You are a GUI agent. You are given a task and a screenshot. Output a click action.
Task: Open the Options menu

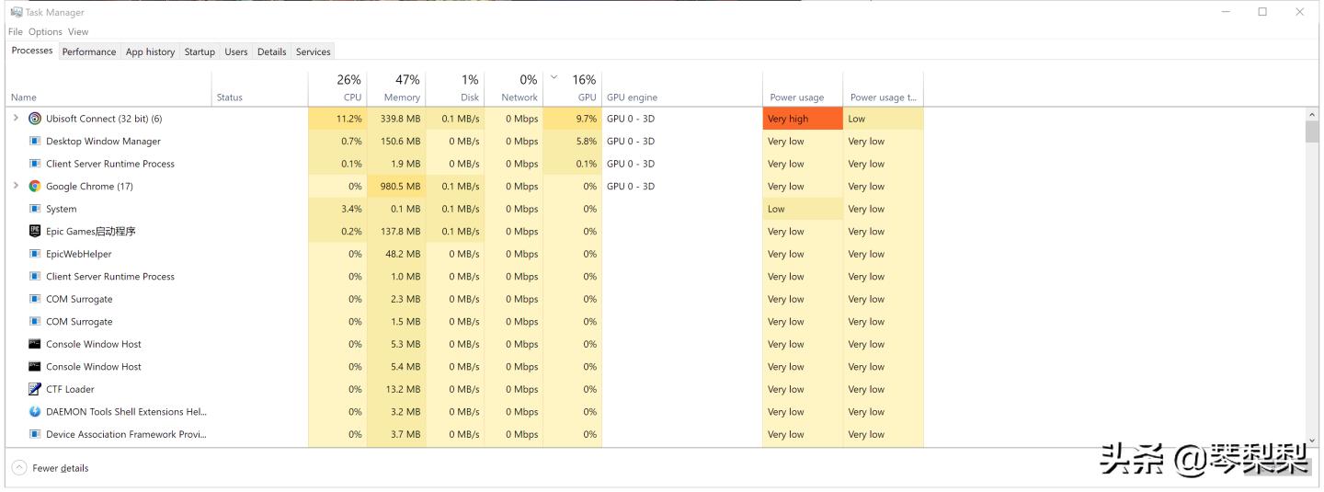click(x=45, y=32)
